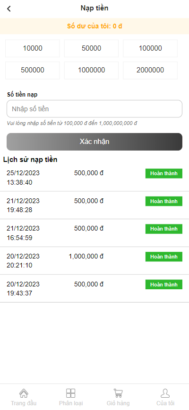This screenshot has height=410, width=189.
Task: Open the 25/12/2023 13:38:40 deposit record
Action: (x=94, y=178)
